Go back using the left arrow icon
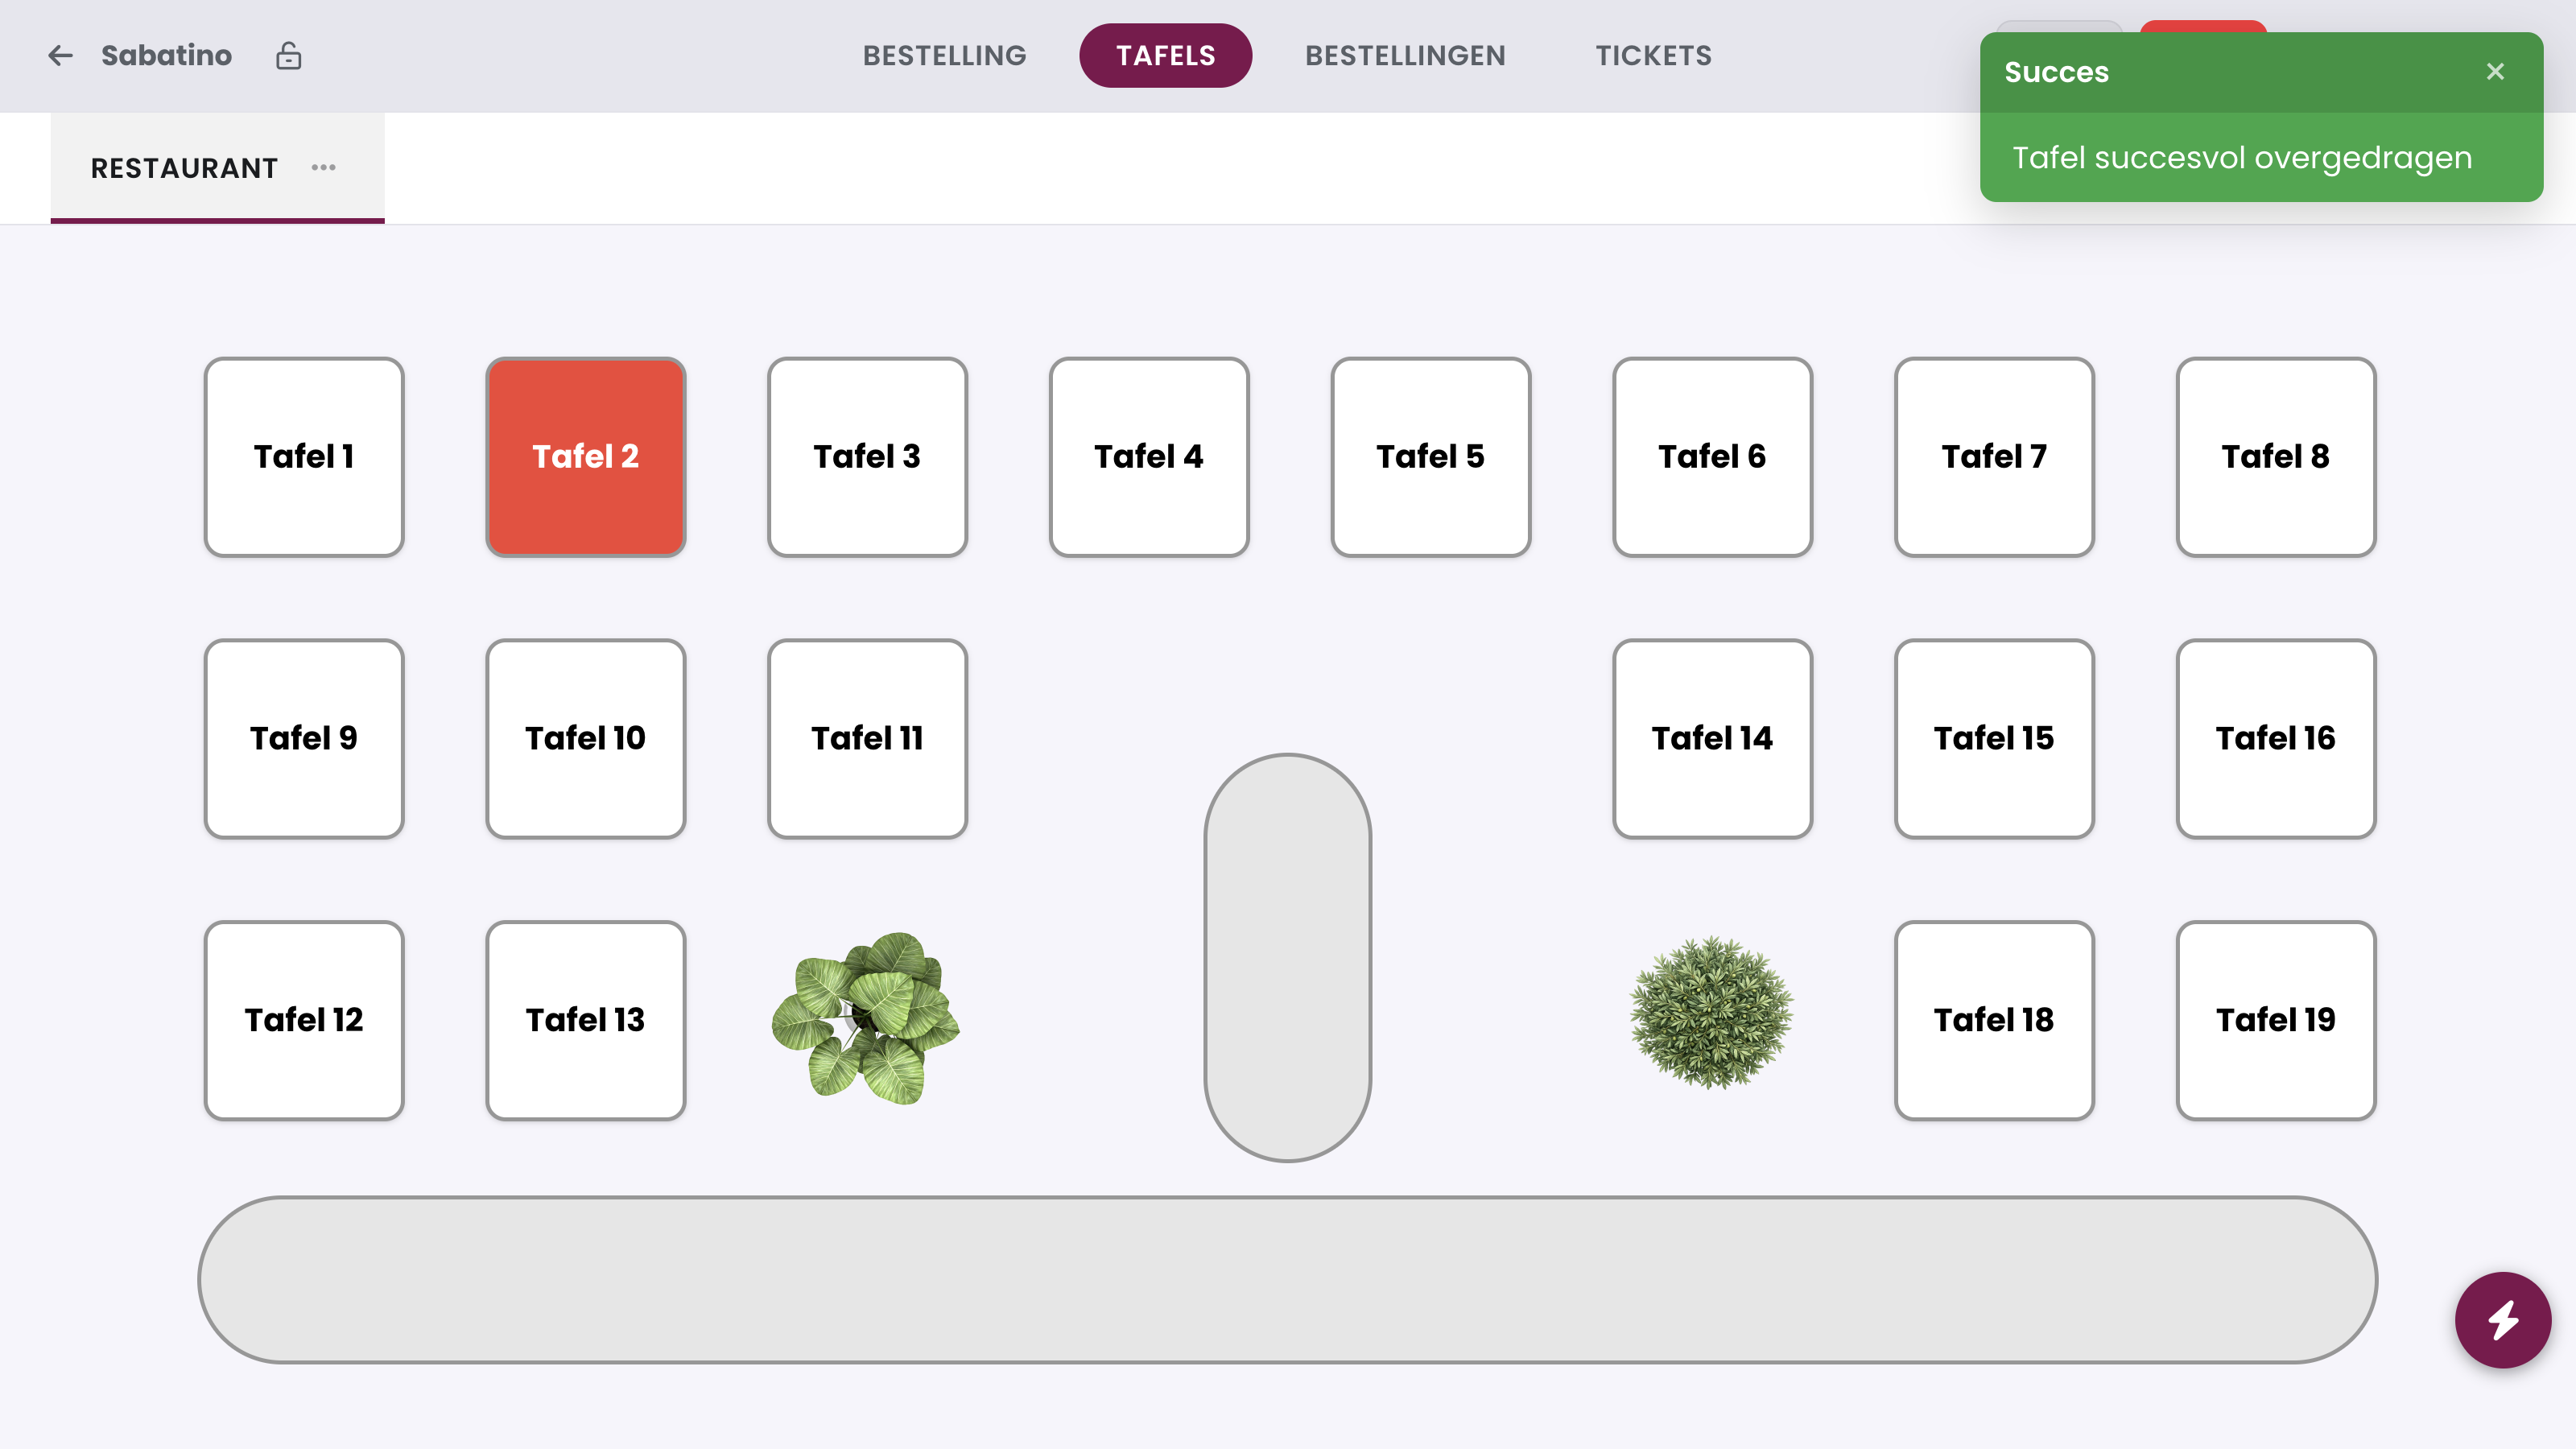 click(x=60, y=56)
